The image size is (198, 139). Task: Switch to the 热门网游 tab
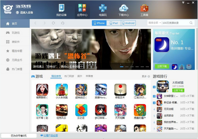pos(69,76)
